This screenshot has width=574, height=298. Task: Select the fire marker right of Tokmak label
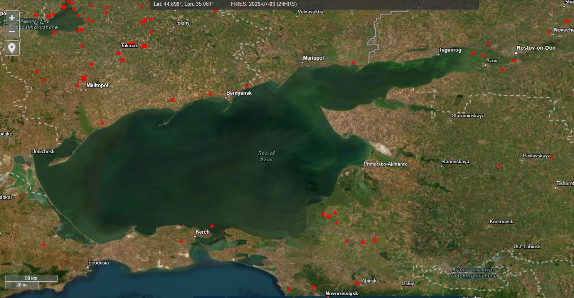tap(144, 46)
